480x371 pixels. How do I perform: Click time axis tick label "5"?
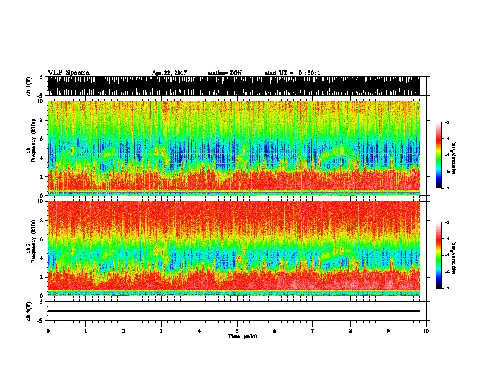(237, 331)
